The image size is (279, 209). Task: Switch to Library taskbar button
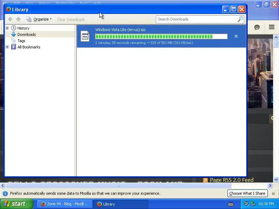(120, 204)
